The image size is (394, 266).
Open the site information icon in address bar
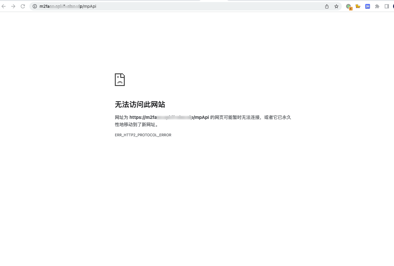(34, 6)
